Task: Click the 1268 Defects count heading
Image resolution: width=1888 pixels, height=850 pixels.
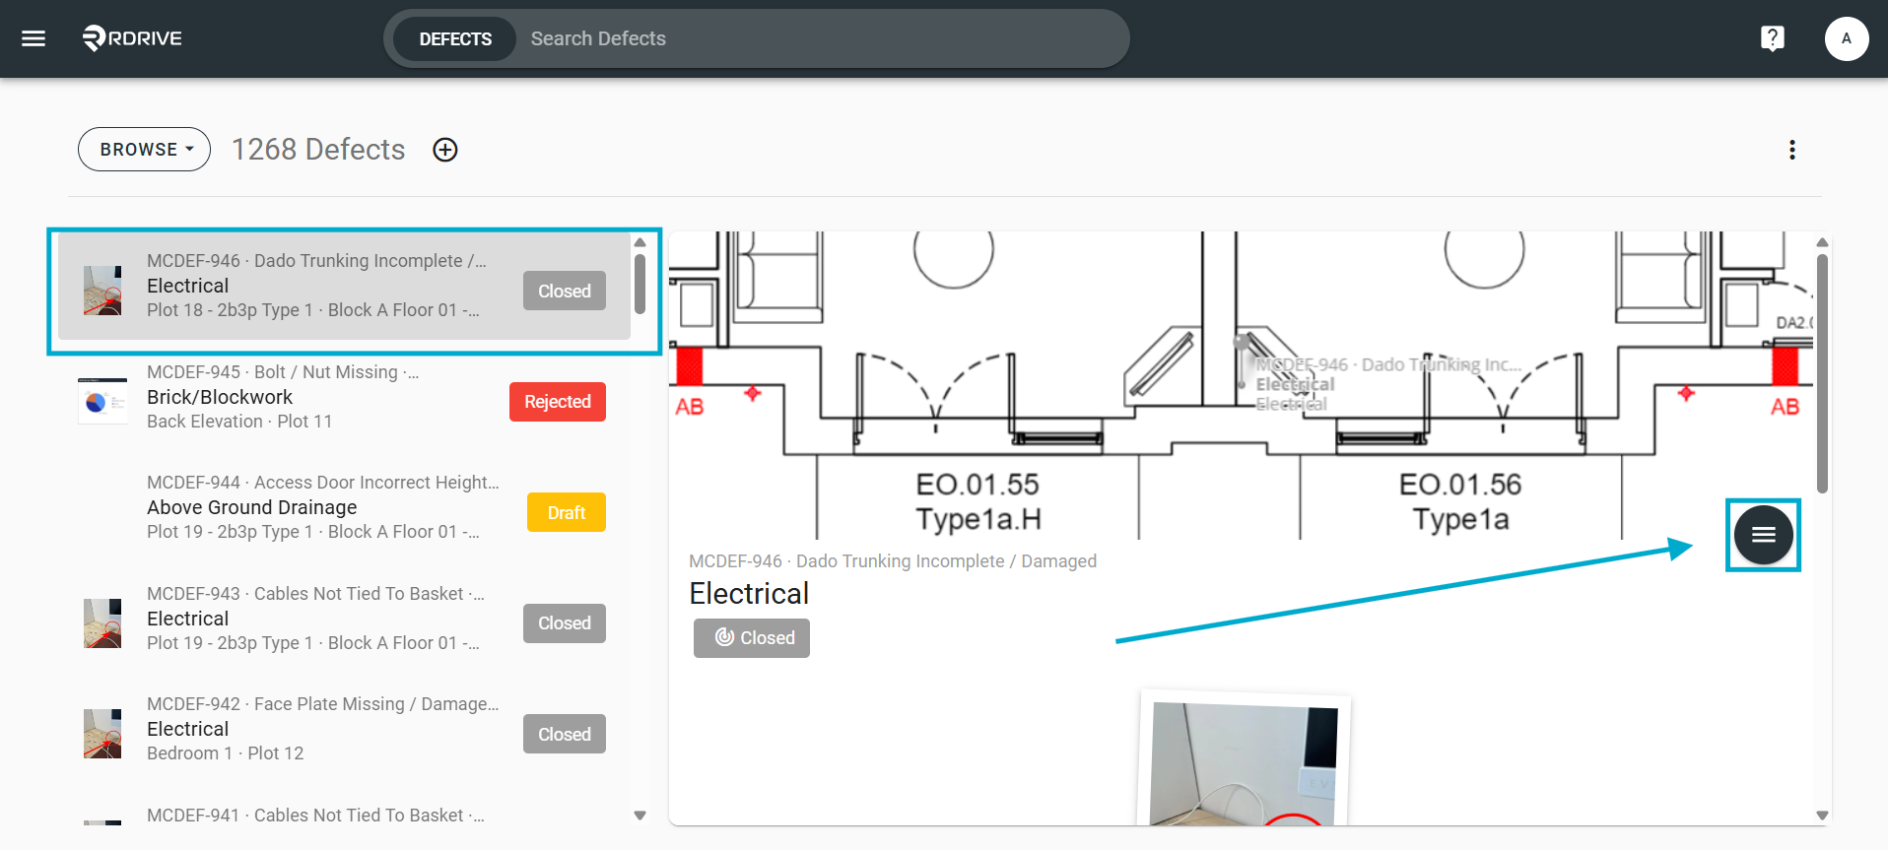Action: pyautogui.click(x=318, y=150)
